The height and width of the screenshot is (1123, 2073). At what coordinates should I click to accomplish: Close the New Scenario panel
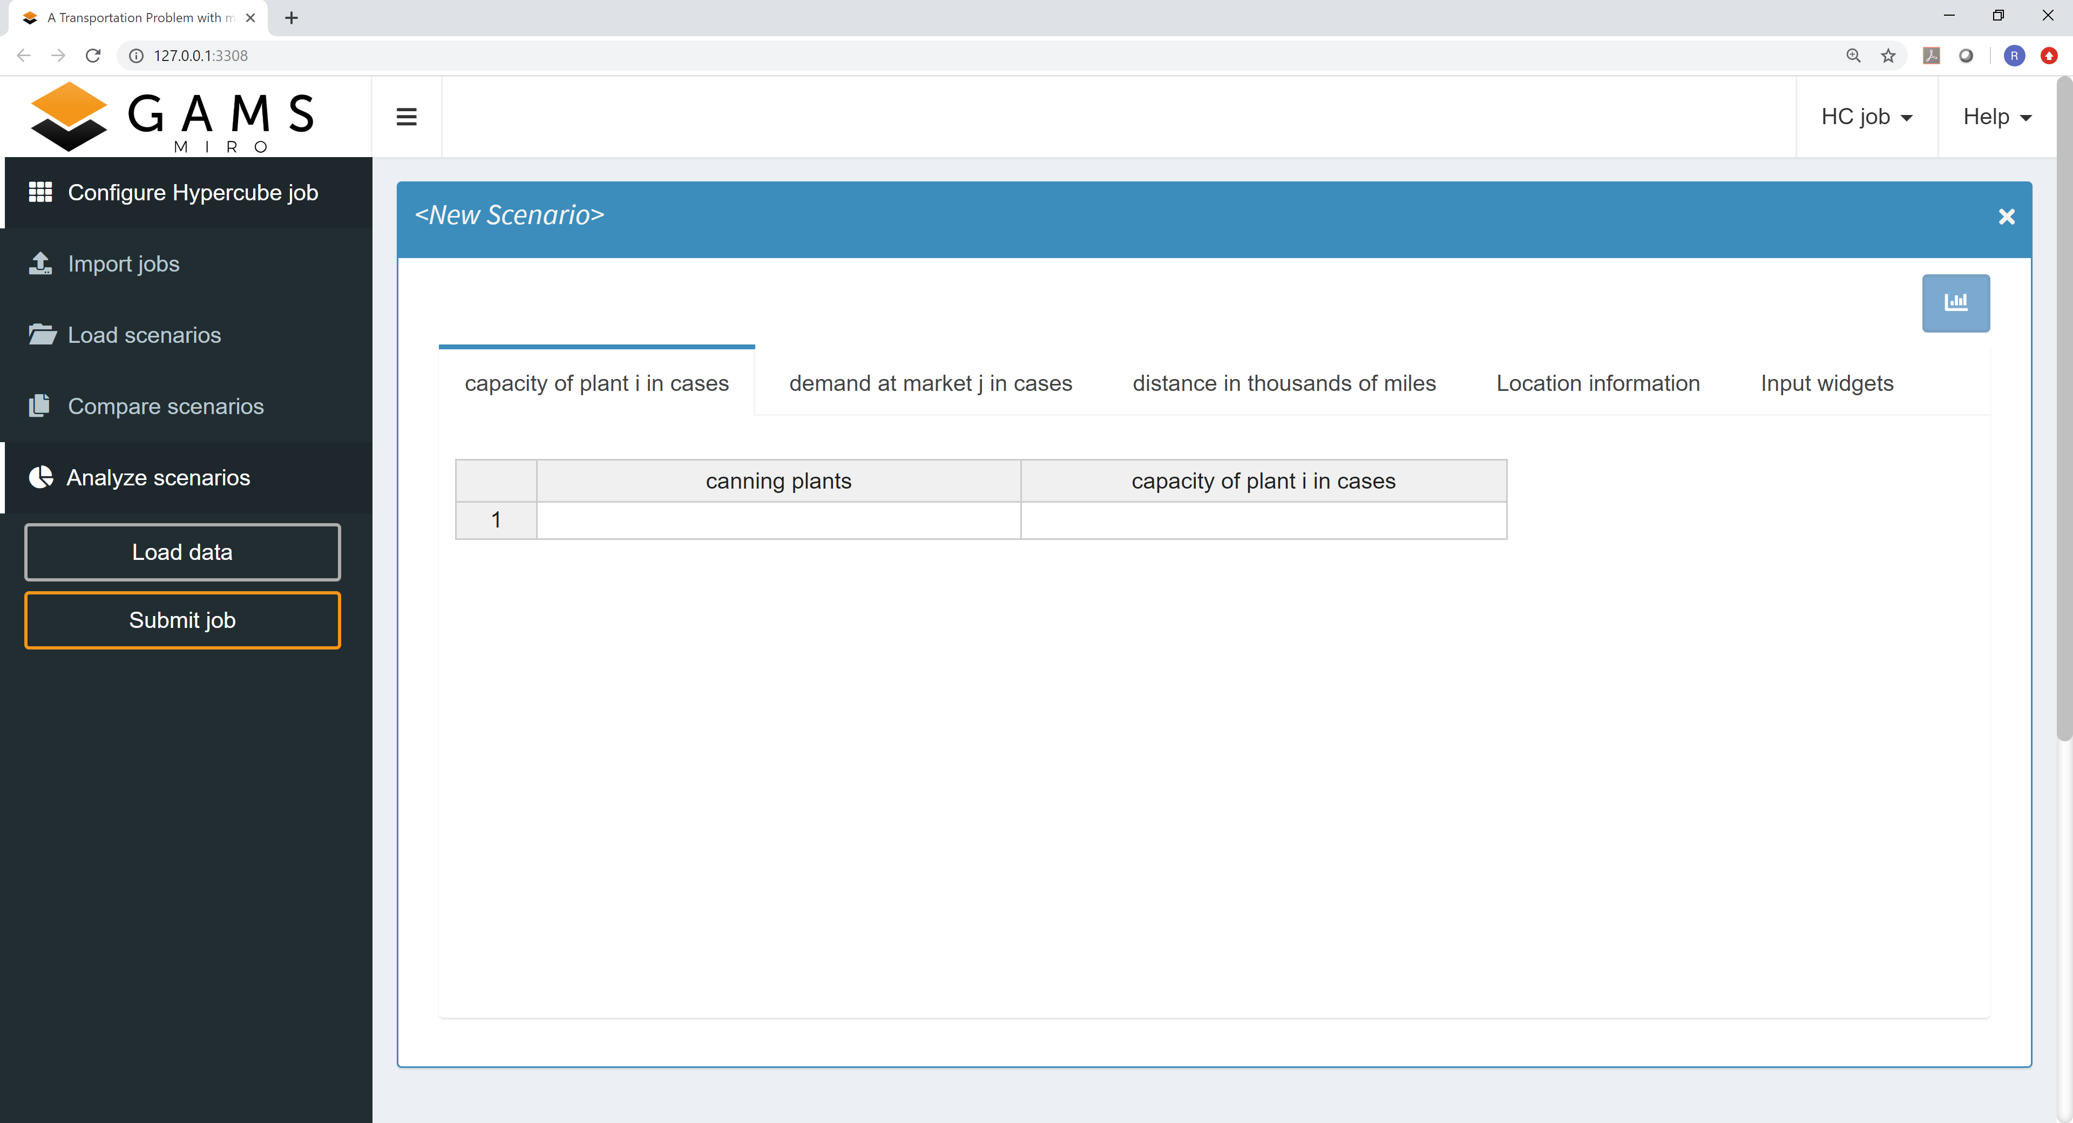[x=2006, y=217]
